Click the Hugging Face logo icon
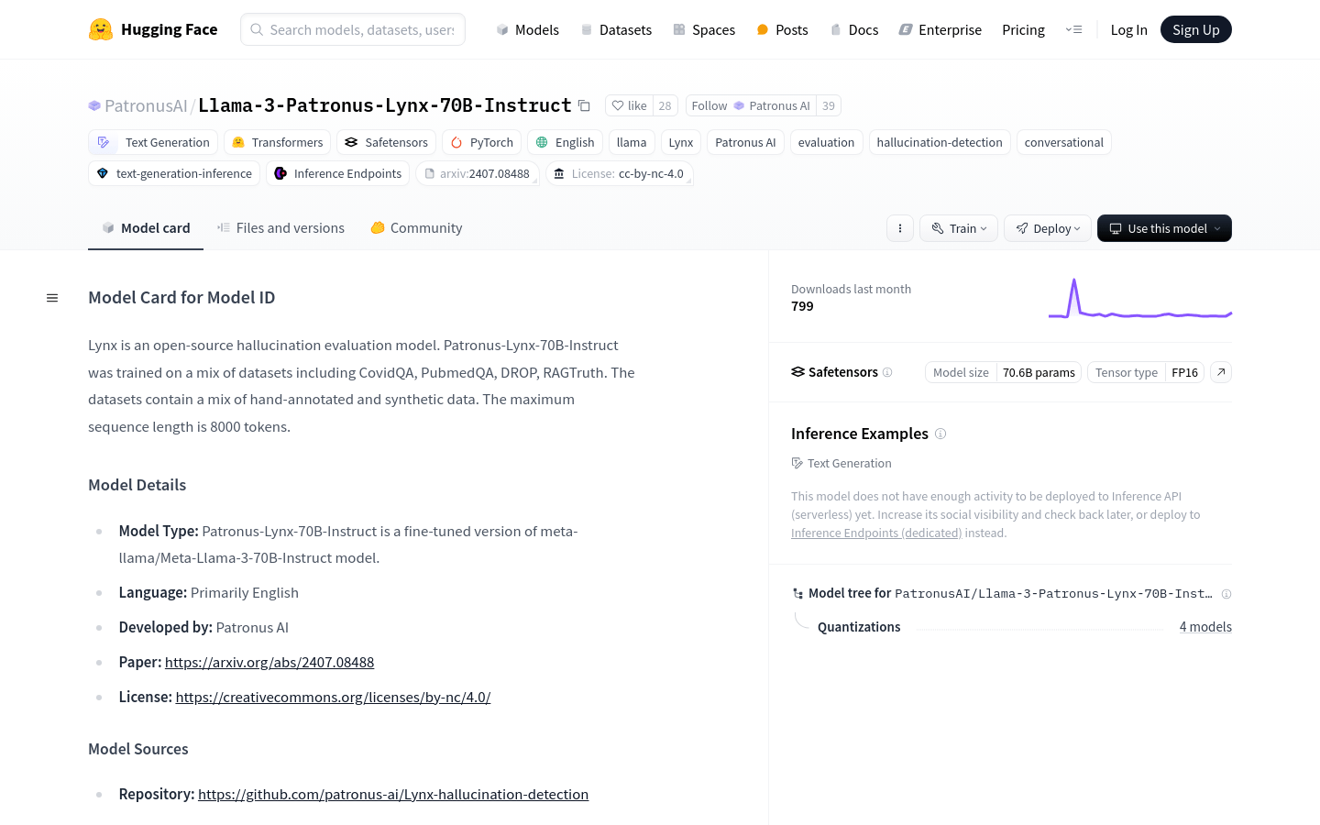The image size is (1320, 825). 101,29
